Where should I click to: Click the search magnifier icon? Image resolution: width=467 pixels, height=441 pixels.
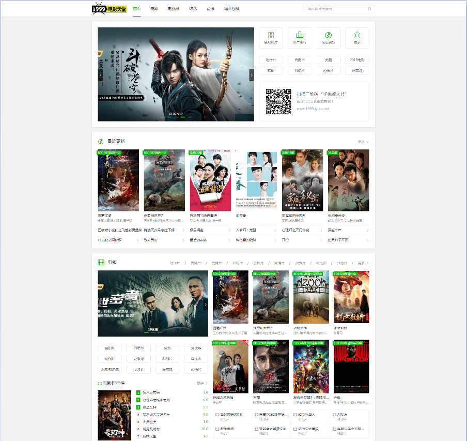369,9
